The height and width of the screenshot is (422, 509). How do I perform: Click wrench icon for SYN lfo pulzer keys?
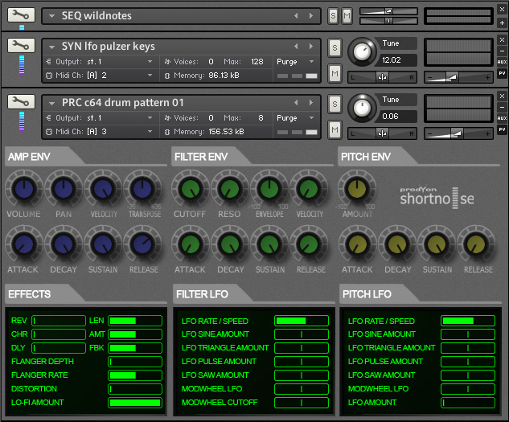(x=21, y=46)
